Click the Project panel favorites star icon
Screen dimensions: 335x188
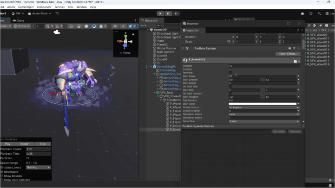point(333,25)
